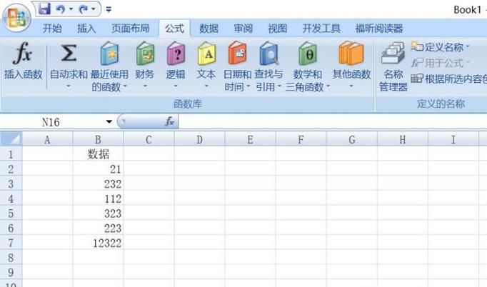Click the 定义名称 button
Image resolution: width=487 pixels, height=287 pixels.
coord(441,47)
